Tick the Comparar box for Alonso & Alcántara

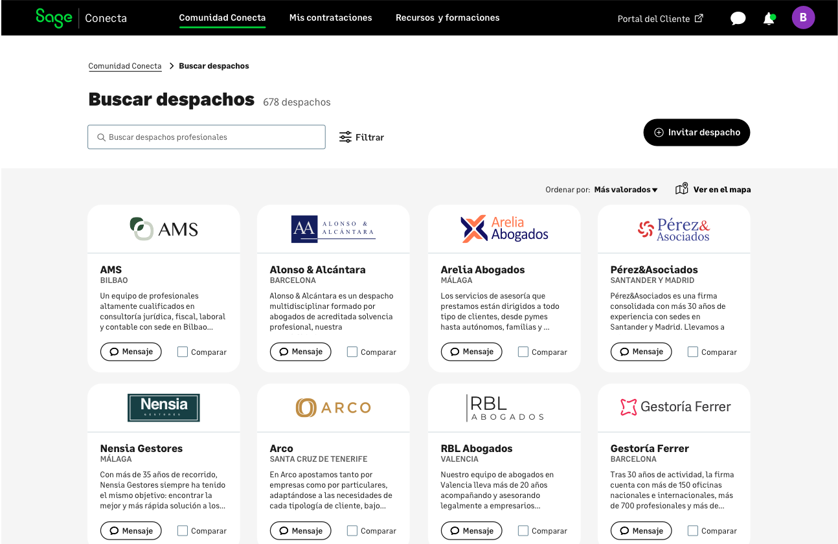pos(352,352)
